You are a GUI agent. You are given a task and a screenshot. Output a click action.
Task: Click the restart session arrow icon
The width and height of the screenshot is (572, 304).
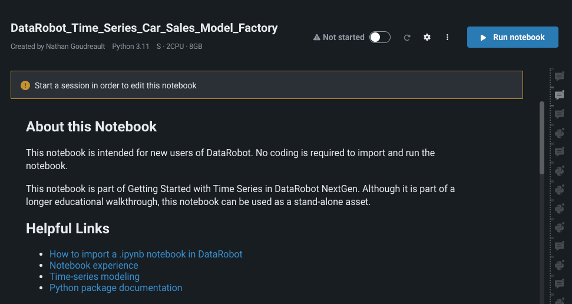tap(406, 38)
